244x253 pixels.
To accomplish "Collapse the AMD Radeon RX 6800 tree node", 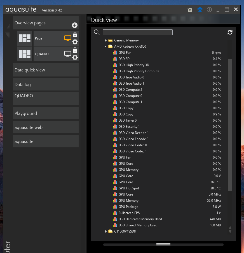I will point(106,47).
